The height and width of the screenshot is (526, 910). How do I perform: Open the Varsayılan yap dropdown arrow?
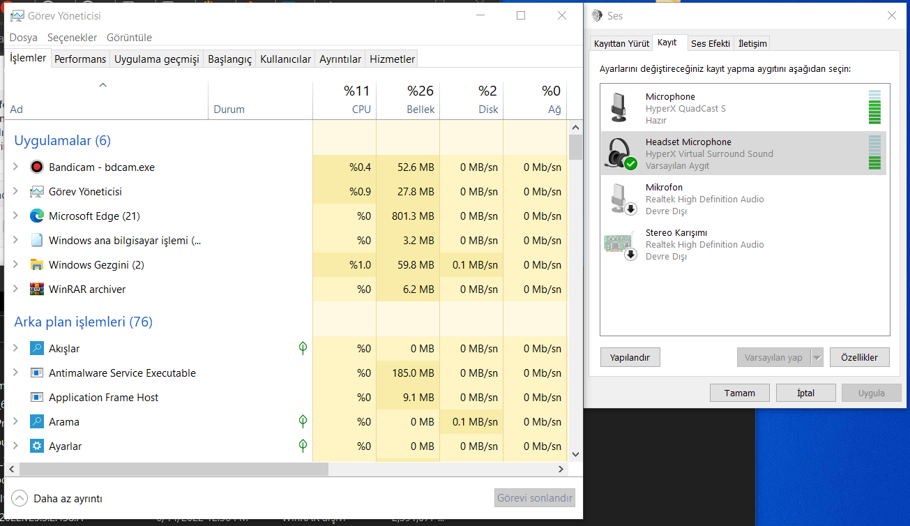point(817,357)
